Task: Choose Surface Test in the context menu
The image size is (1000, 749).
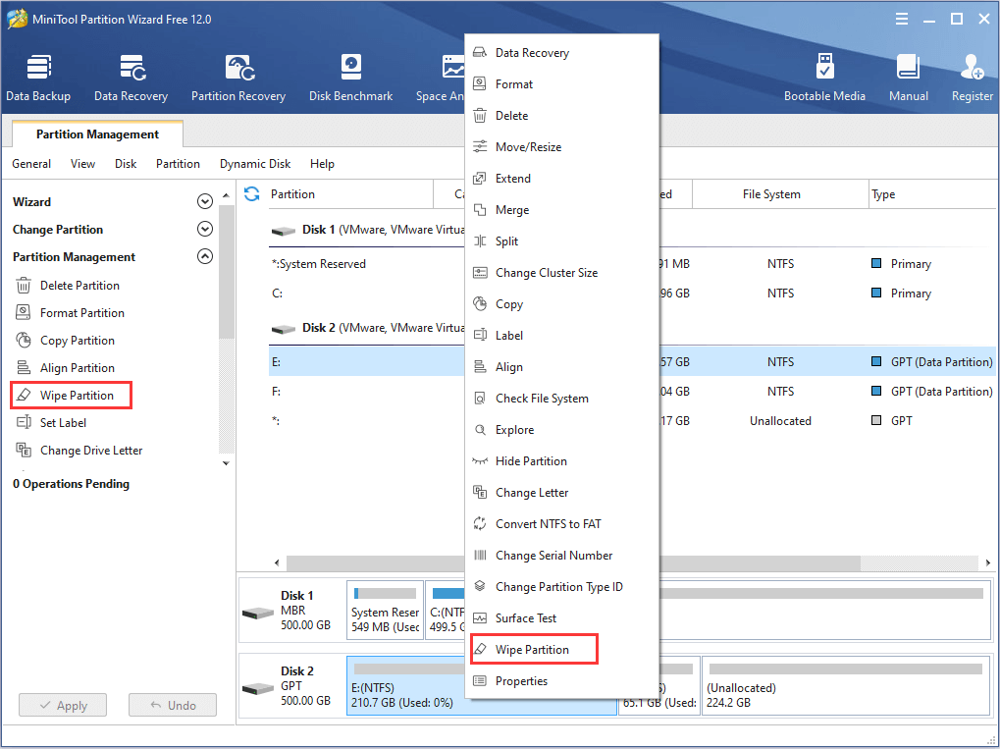Action: point(561,617)
